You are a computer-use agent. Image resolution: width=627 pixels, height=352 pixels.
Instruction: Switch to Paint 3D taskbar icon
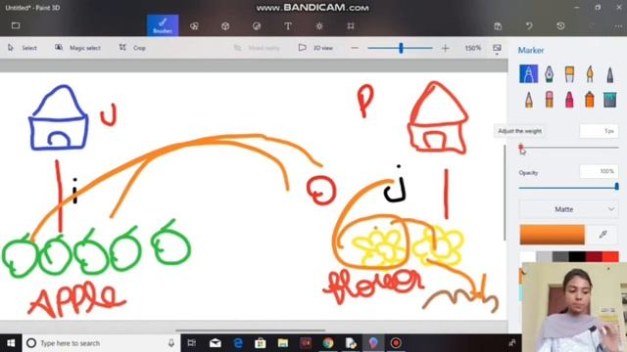tap(373, 343)
